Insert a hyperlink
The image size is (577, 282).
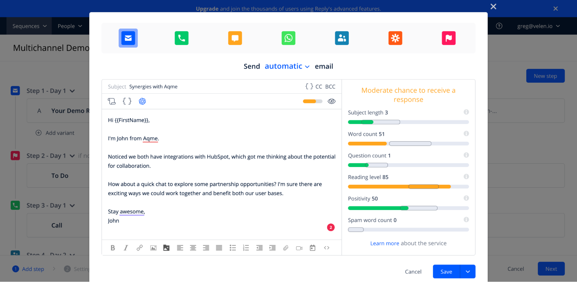click(140, 248)
